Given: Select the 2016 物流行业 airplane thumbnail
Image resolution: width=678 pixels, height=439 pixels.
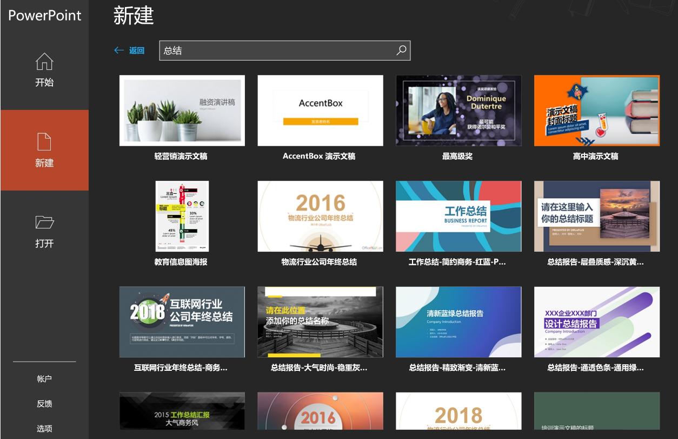Looking at the screenshot, I should tap(321, 216).
